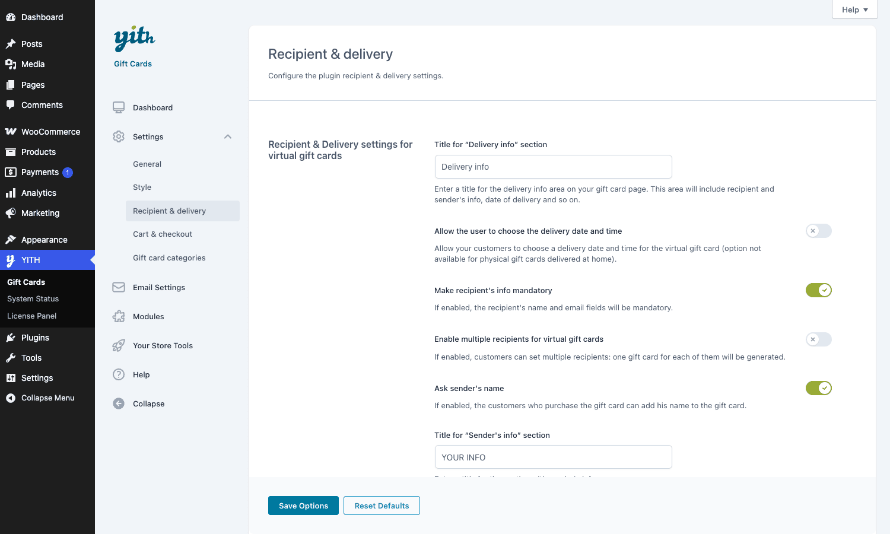Click the Marketing megaphone icon

(11, 213)
